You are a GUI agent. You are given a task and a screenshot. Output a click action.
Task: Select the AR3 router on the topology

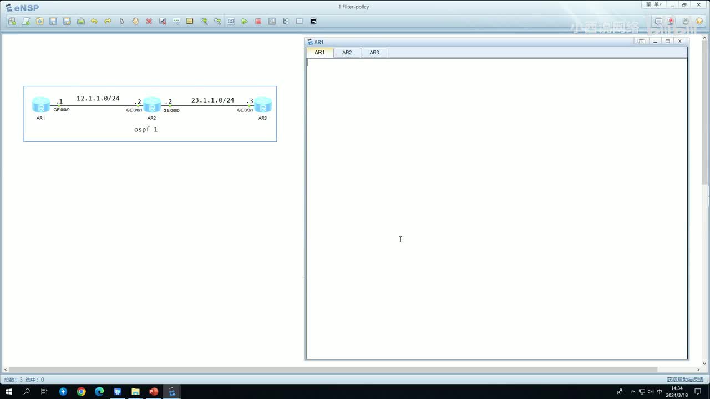[x=262, y=105]
